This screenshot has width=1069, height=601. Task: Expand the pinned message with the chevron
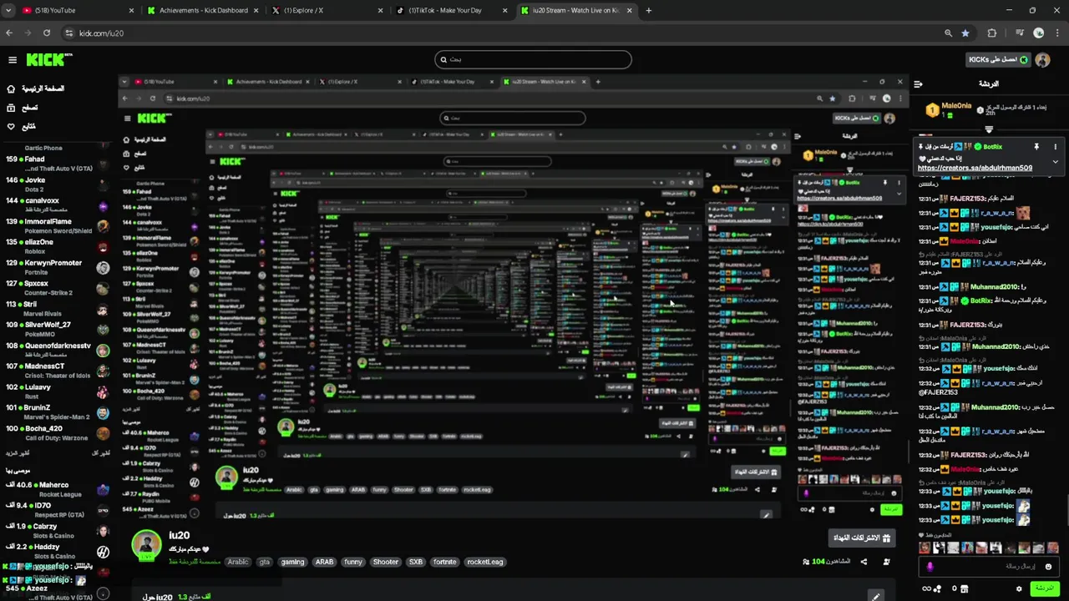[x=1055, y=162]
